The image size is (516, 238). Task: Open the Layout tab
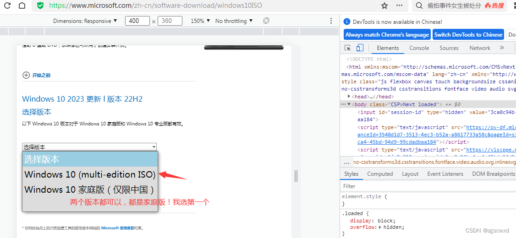410,174
